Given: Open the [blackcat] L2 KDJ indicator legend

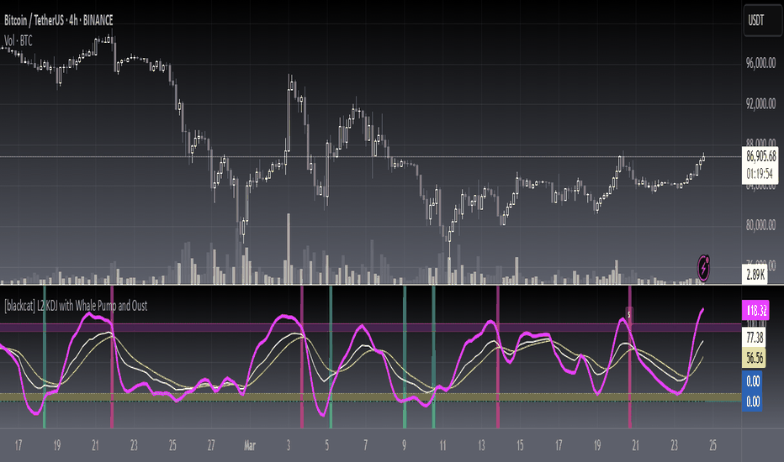Looking at the screenshot, I should click(76, 306).
